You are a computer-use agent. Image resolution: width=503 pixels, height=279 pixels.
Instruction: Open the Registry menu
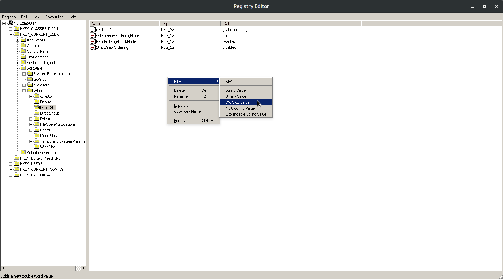[9, 17]
